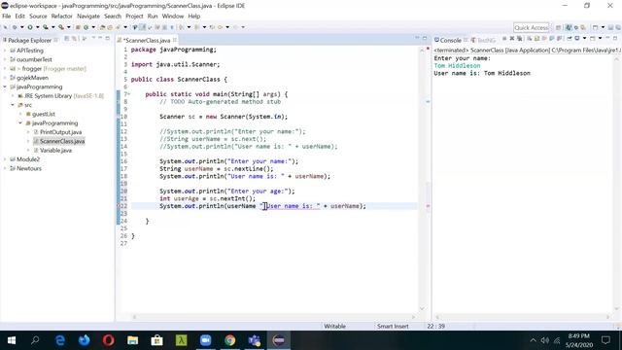Clear the Console output icon
This screenshot has height=350, width=622.
529,39
